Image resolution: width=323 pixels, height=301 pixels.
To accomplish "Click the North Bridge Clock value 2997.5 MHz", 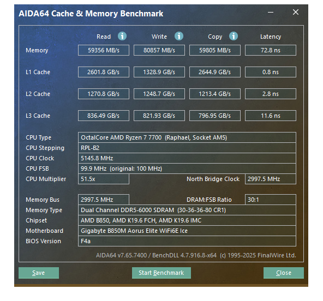I will tap(271, 179).
